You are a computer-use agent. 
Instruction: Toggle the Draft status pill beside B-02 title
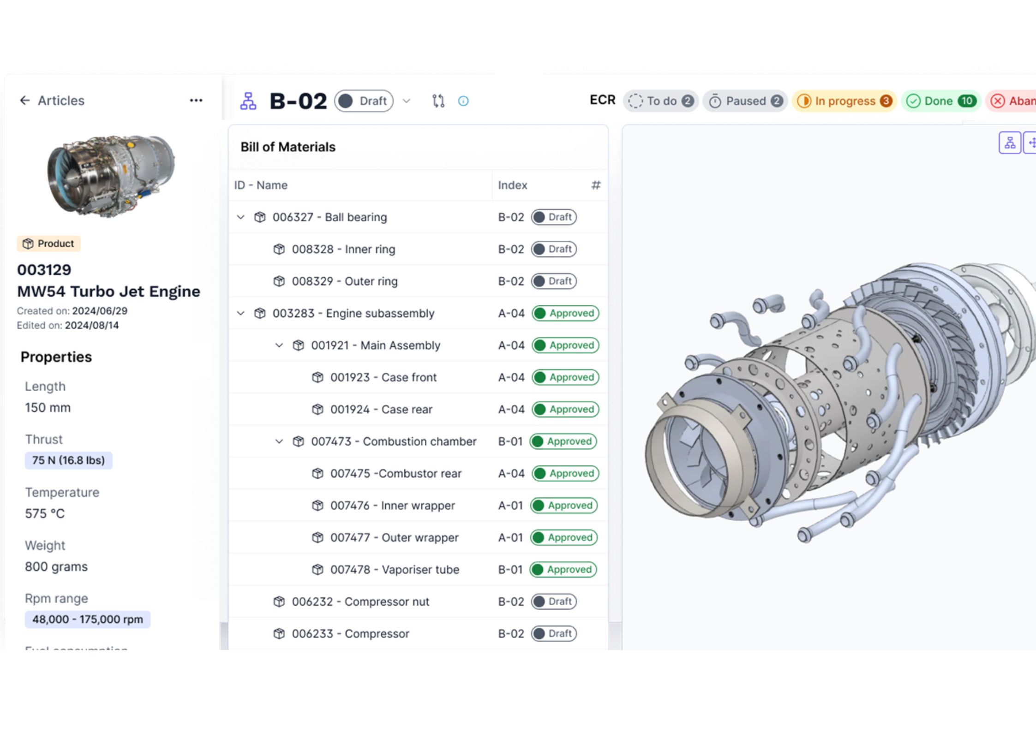coord(364,101)
